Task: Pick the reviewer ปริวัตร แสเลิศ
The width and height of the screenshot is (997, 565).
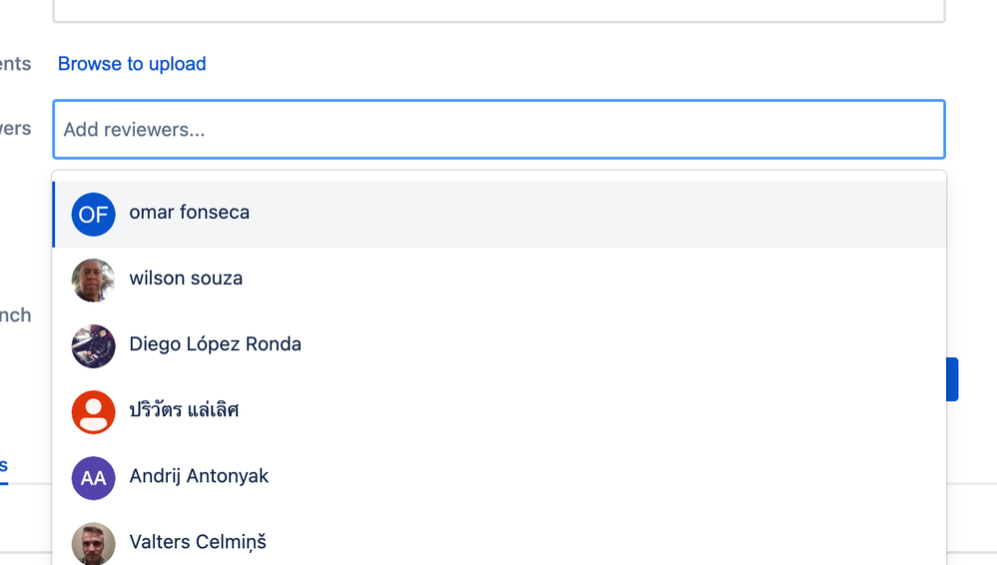Action: (x=499, y=412)
